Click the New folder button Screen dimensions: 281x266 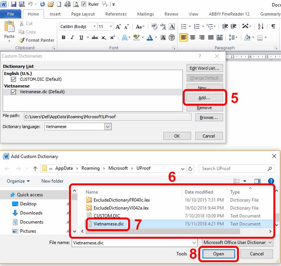(52, 181)
